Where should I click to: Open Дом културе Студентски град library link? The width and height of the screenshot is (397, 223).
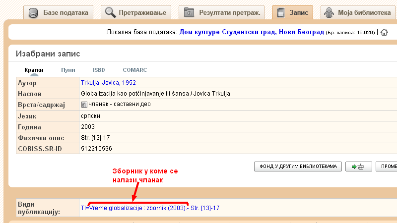tap(252, 32)
